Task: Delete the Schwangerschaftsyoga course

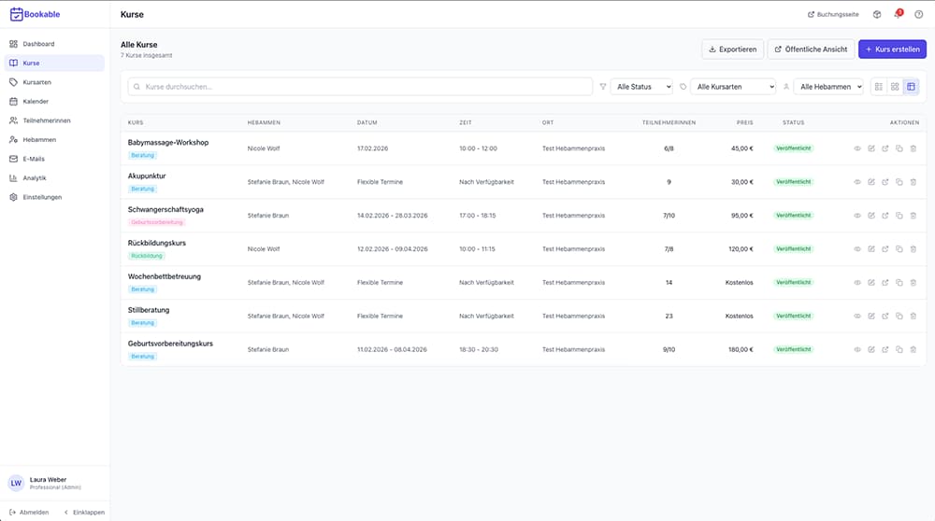Action: [913, 216]
